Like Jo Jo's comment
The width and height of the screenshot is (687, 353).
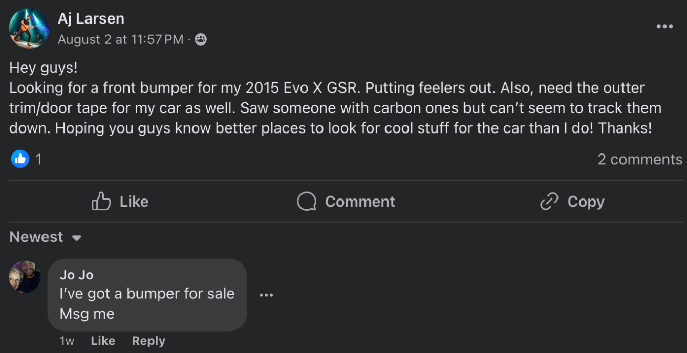tap(103, 340)
